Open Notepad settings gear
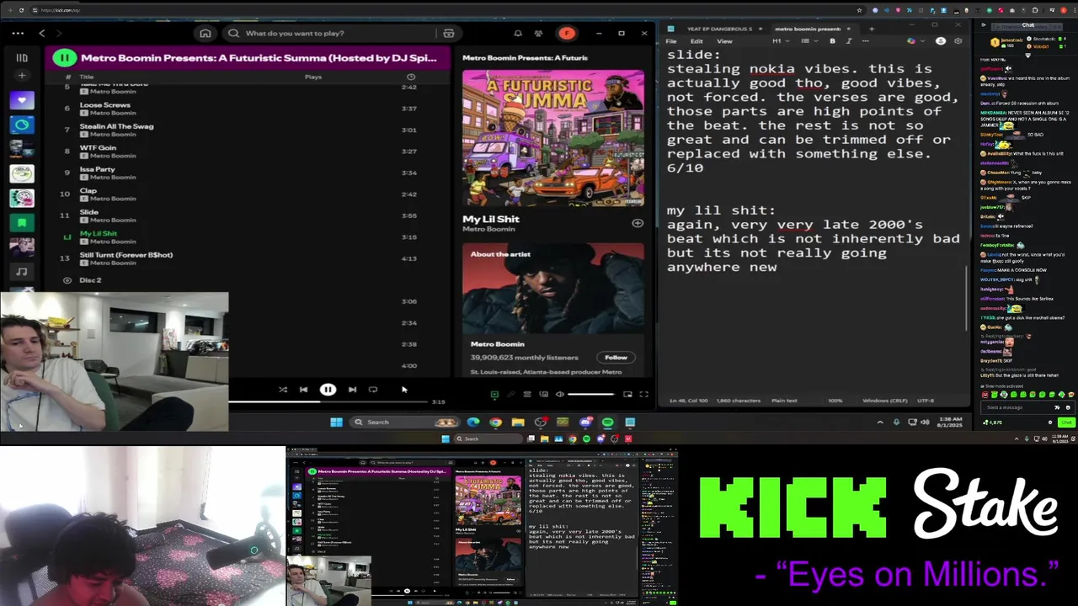The image size is (1078, 606). click(958, 41)
